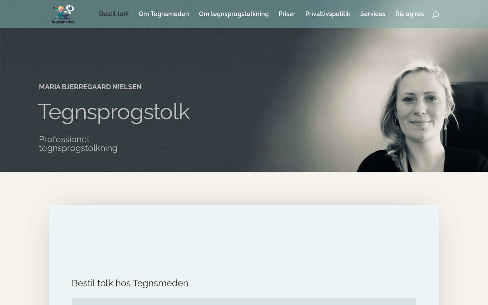The width and height of the screenshot is (488, 305).
Task: Click the Bestil tolk hos Tegnsmeden heading
Action: tap(130, 283)
